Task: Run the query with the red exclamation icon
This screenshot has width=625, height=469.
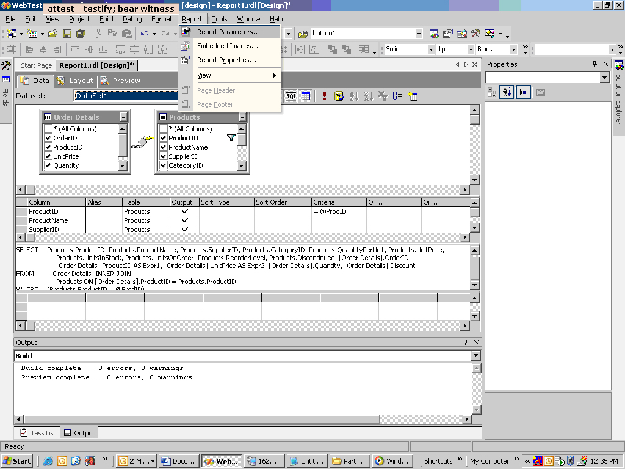Action: pos(325,96)
